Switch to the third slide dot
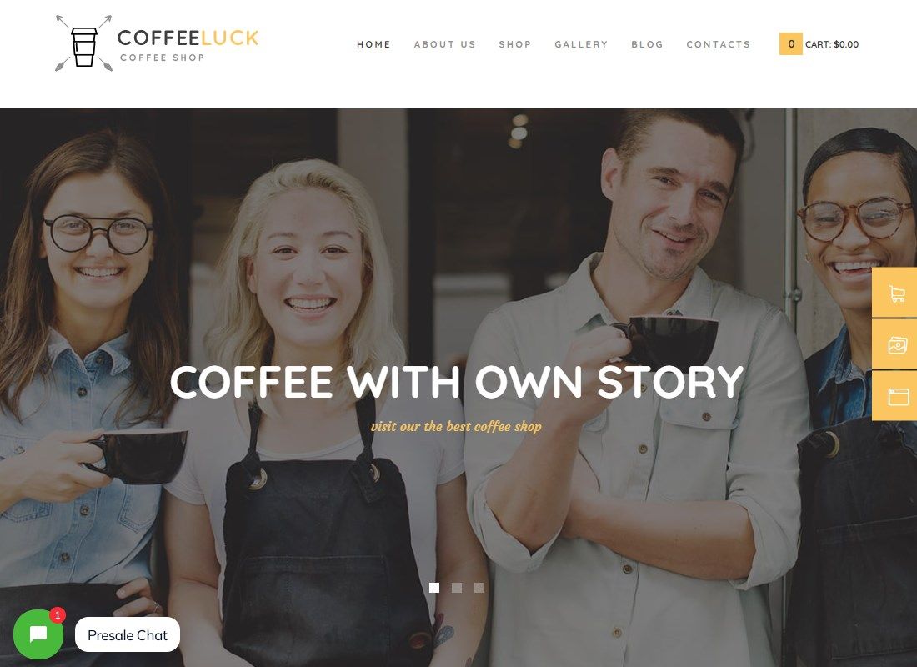 479,588
